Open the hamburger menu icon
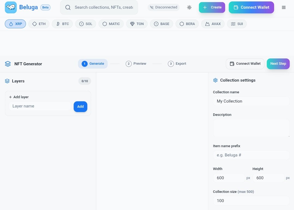 [x=284, y=7]
